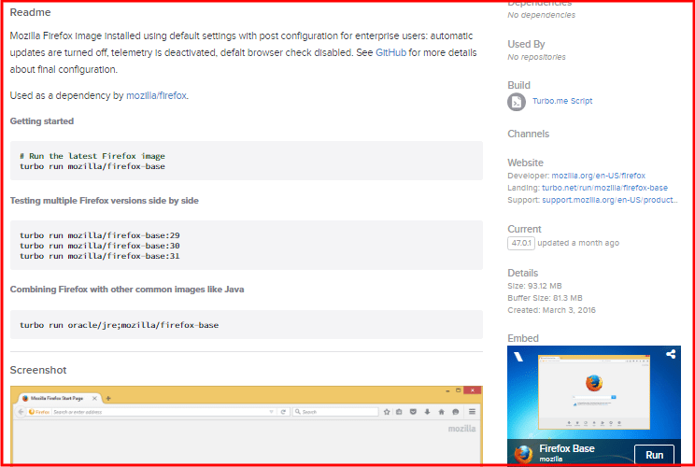695x467 pixels.
Task: Select the Mozilla Firefox Start Page tab in the screenshot
Action: (59, 398)
